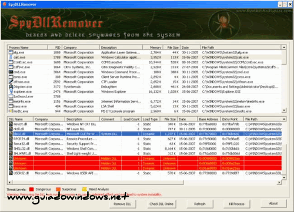The height and width of the screenshot is (212, 294).
Task: Select the ctfmon.exe process icon
Action: tap(11, 82)
